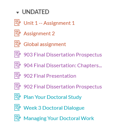This screenshot has height=124, width=121.
Task: Click icon beside 903 Final Dissertation Prospectus
Action: [18, 54]
